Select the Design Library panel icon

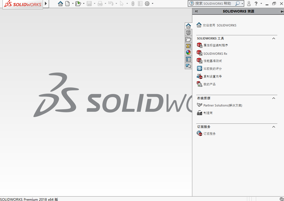tap(188, 32)
